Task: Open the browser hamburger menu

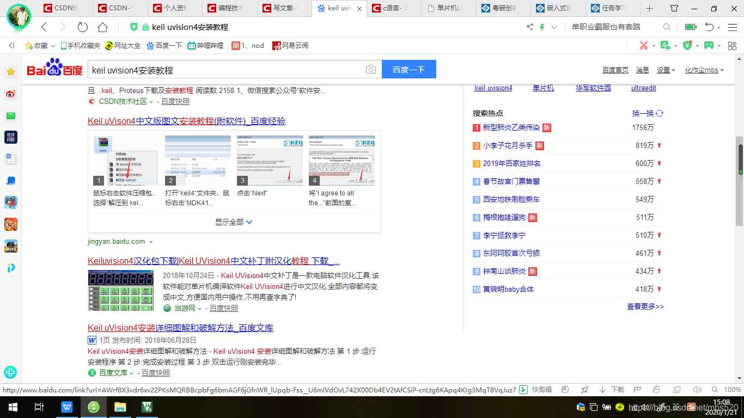Action: 733,27
